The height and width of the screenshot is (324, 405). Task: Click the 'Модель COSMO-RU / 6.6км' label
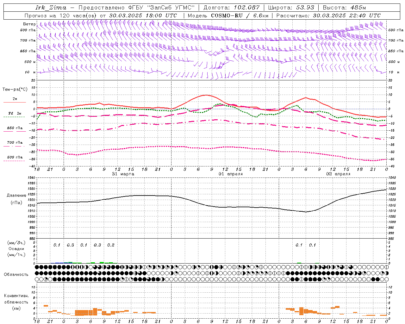[x=228, y=16]
